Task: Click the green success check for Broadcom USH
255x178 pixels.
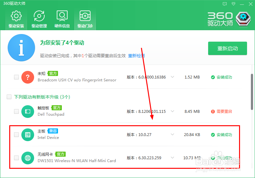Action: pos(213,77)
